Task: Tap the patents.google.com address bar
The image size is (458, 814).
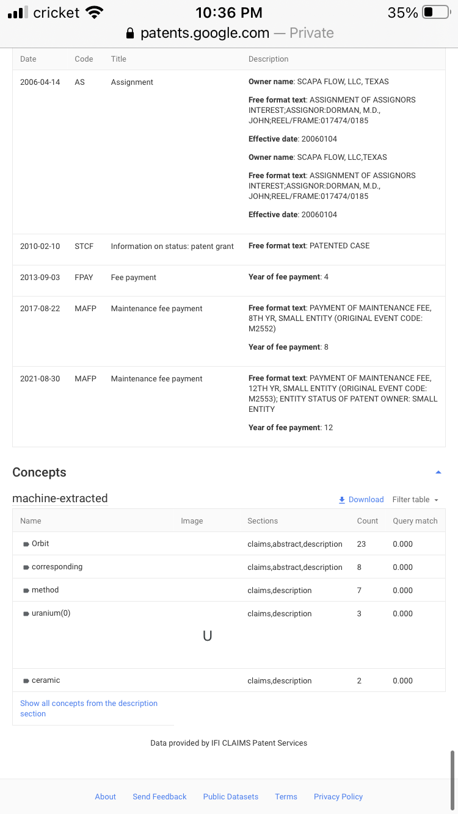Action: [229, 34]
